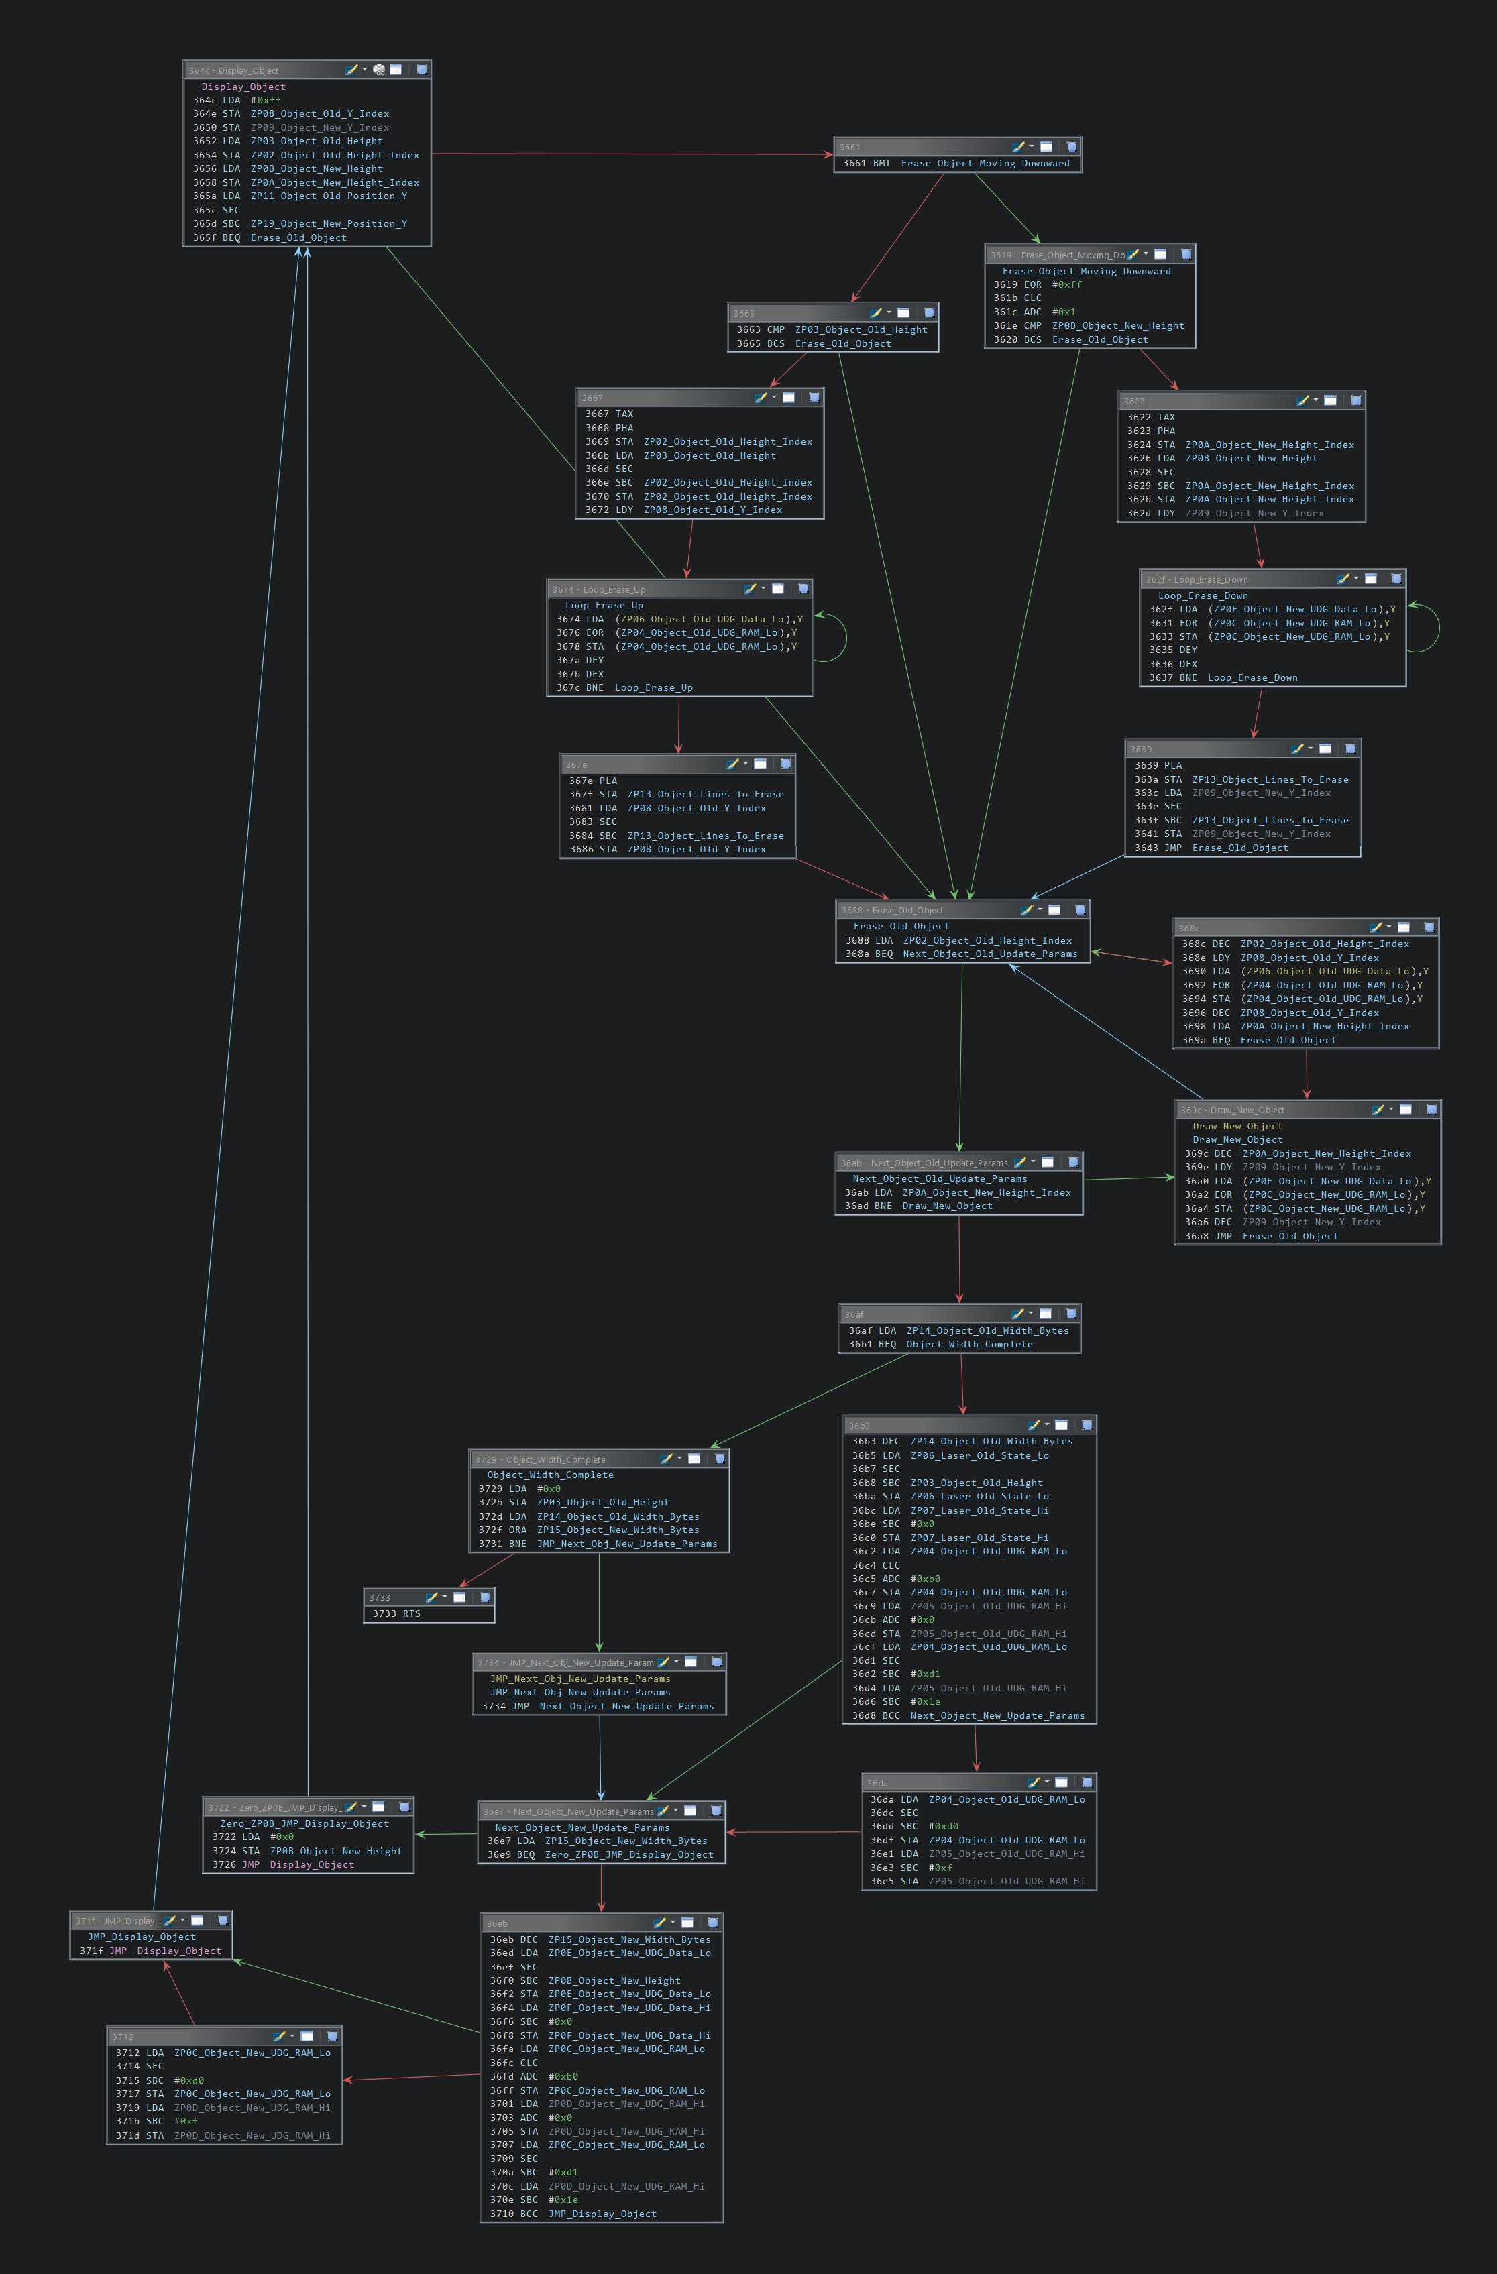1497x2274 pixels.
Task: Open the color dropdown arrow on block 364c
Action: 364,69
